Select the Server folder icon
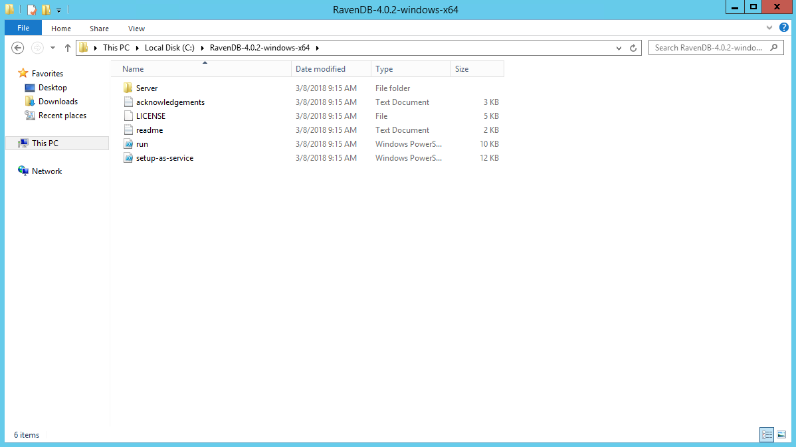This screenshot has height=447, width=796. point(128,88)
